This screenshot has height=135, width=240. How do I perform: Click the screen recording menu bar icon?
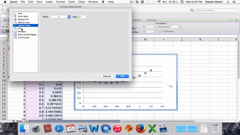(x=132, y=2)
